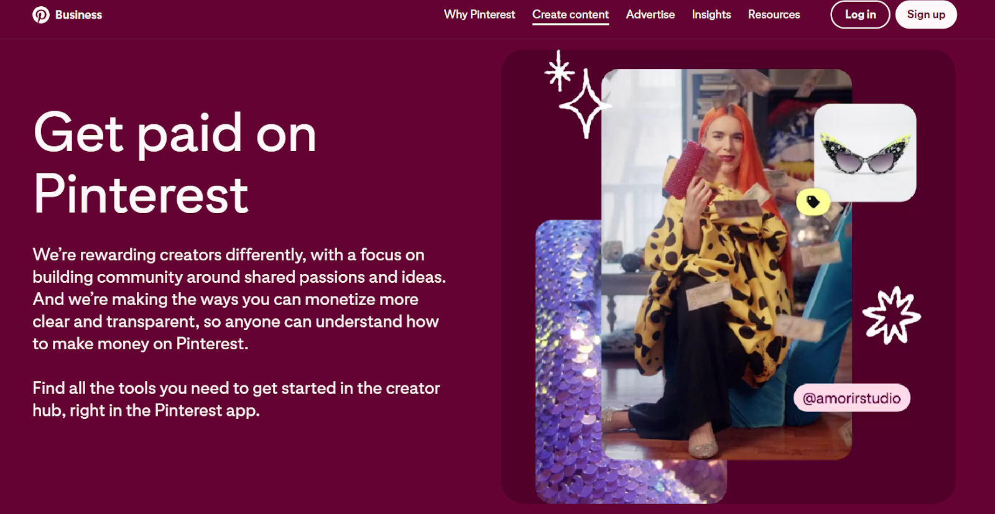Screen dimensions: 995x514
Task: Open the Advertise menu
Action: click(650, 14)
